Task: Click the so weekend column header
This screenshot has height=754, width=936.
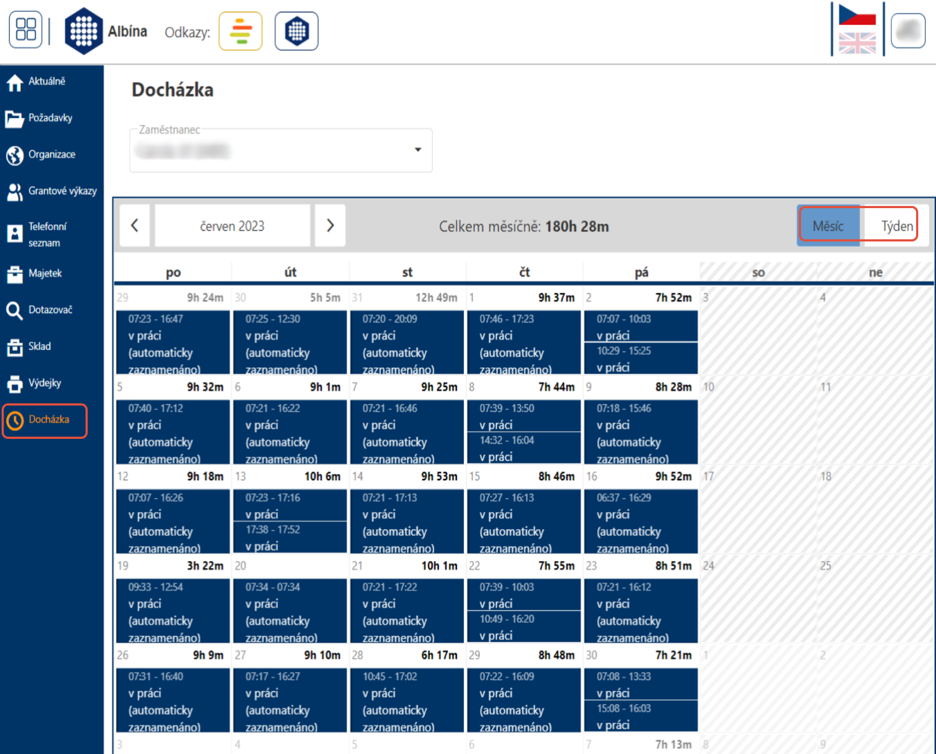Action: pos(758,272)
